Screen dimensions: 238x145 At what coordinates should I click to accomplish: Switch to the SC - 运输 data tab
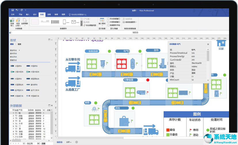(x=41, y=143)
